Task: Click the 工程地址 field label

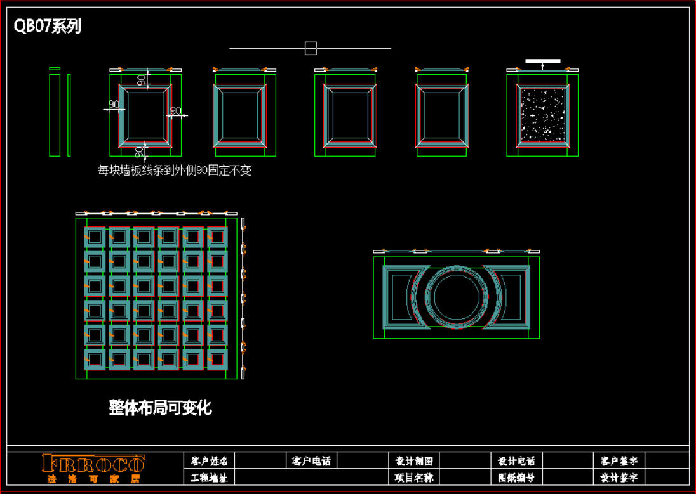Action: 209,478
